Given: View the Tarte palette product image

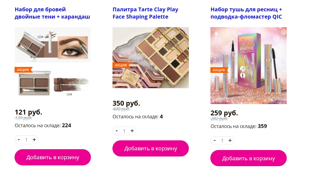Looking at the screenshot, I should pyautogui.click(x=151, y=58).
